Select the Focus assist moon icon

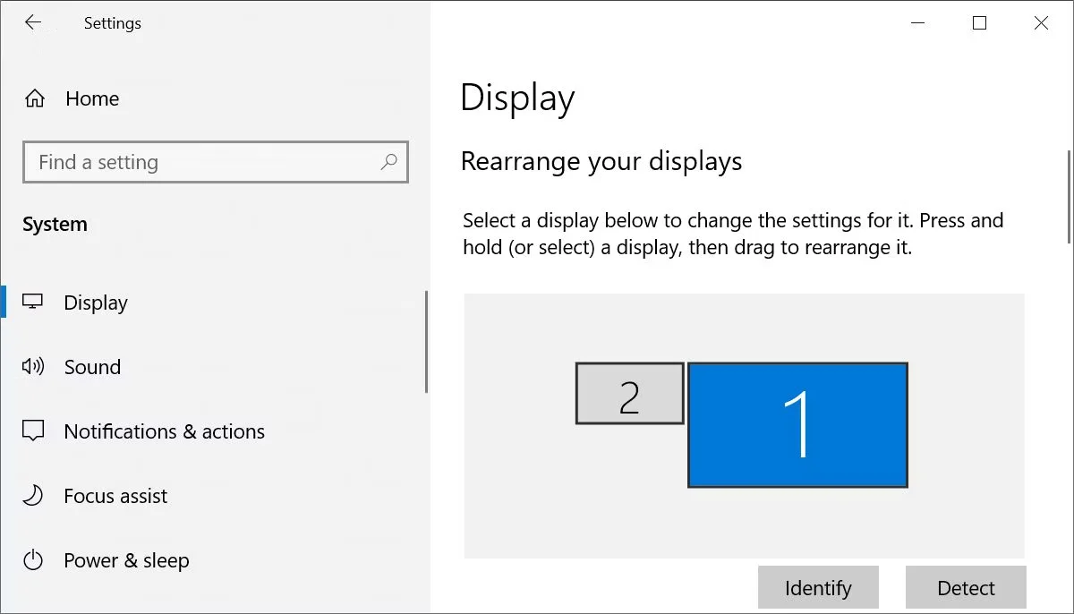click(33, 496)
